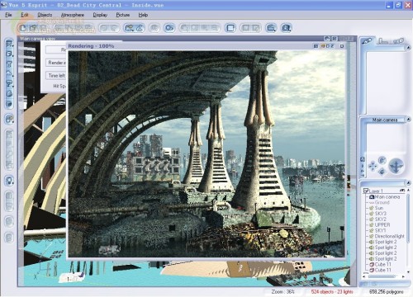The image size is (413, 297).
Task: Click the topmost terrain icon in left toolbar
Action: [9, 44]
